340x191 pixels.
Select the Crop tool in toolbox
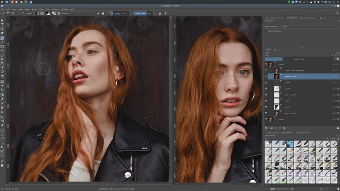coord(2,90)
